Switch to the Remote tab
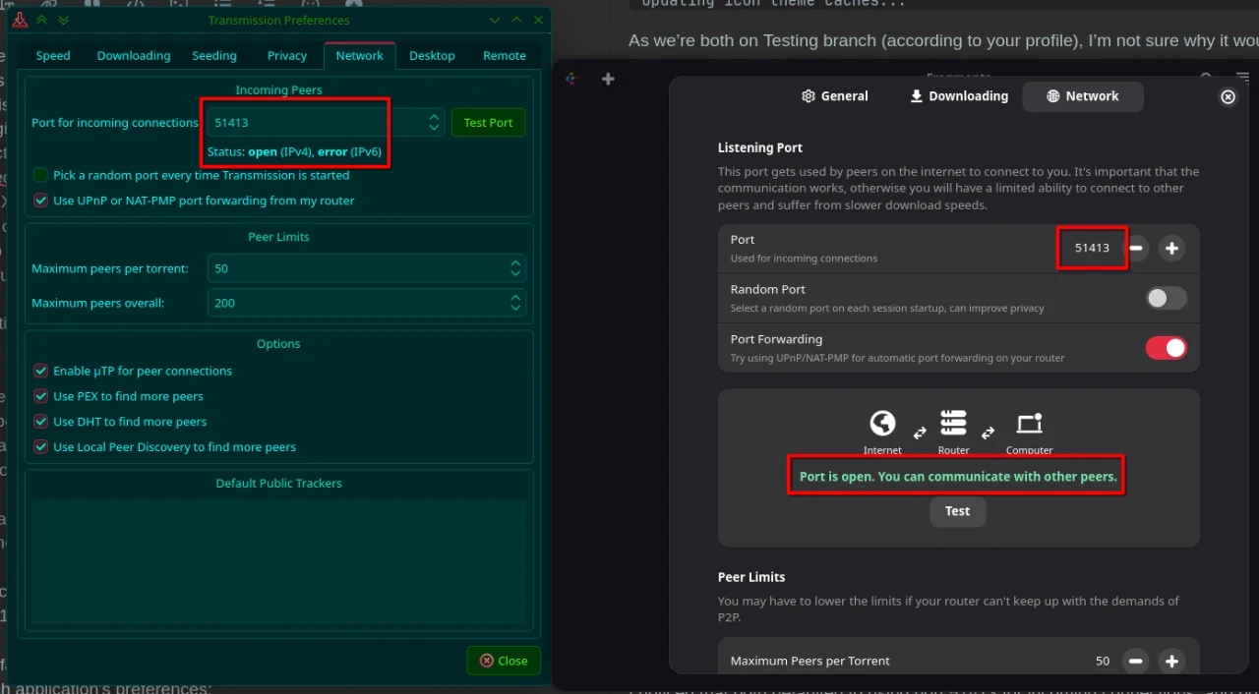The width and height of the screenshot is (1259, 694). pos(505,56)
